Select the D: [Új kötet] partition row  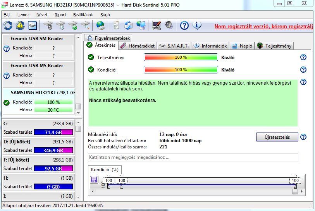pyautogui.click(x=38, y=146)
